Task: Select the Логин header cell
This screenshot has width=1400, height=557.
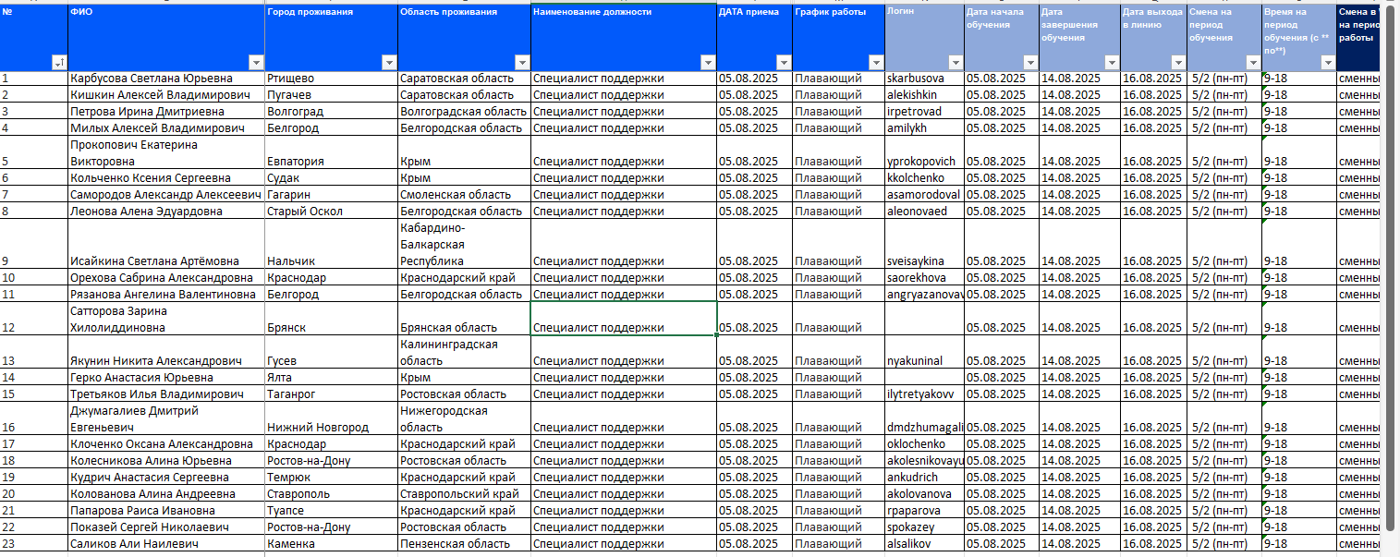Action: coord(924,37)
